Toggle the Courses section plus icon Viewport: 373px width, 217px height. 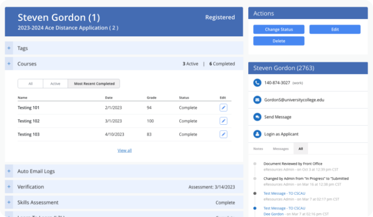(9, 64)
